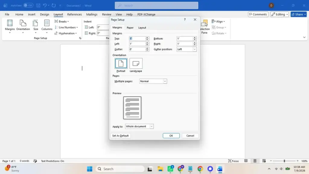Click the zoom out minus button
The image size is (309, 174).
point(271,161)
